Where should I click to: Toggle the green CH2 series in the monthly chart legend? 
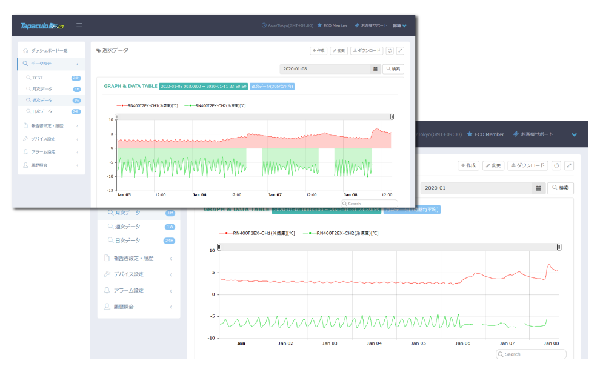click(341, 233)
